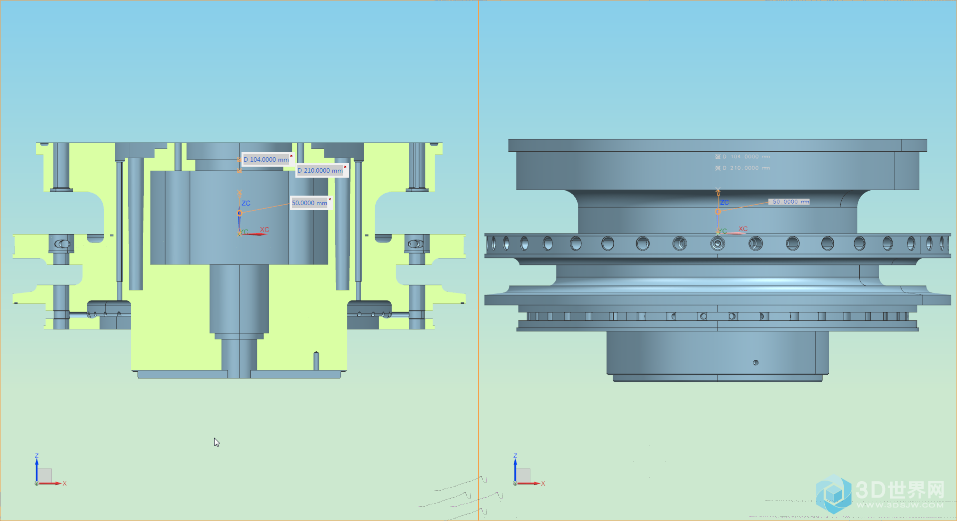Click the D 210.0000 mm text in right view
957x521 pixels.
tap(746, 168)
